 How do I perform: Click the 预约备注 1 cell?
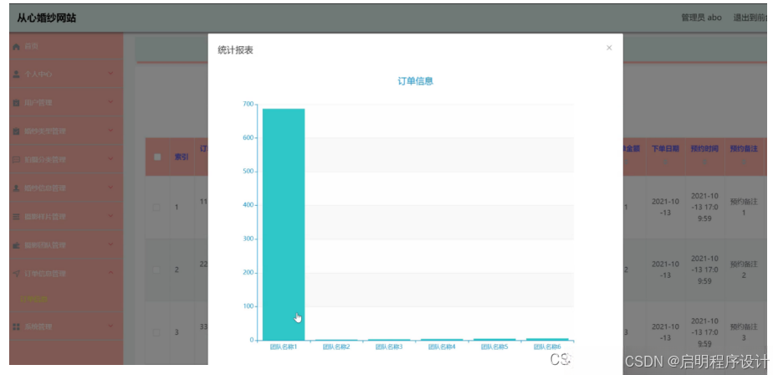click(744, 208)
